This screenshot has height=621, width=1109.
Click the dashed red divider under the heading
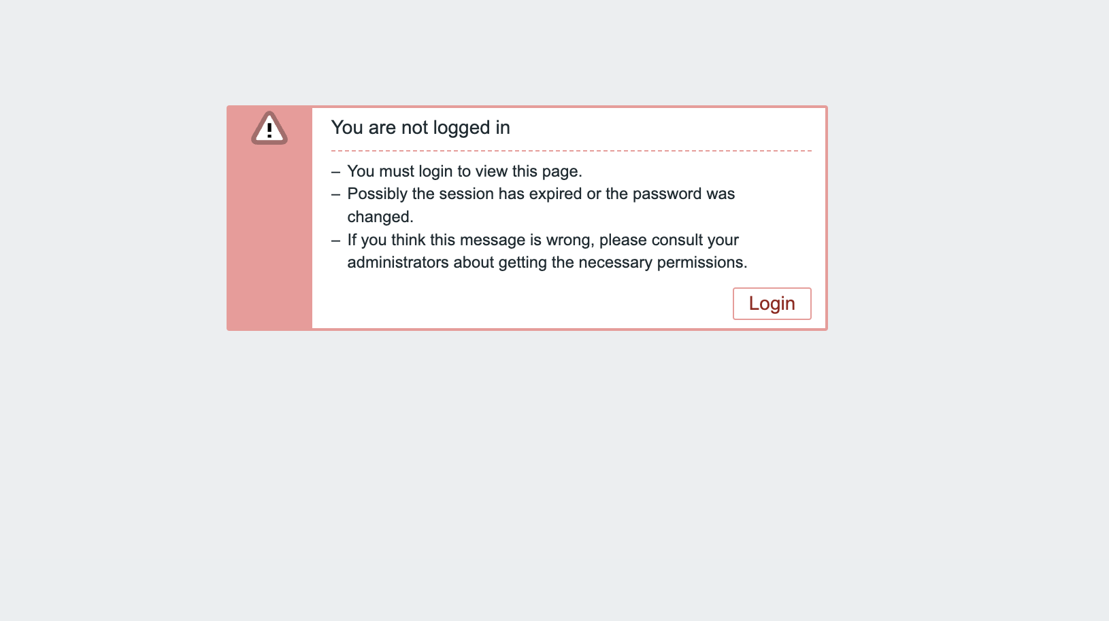tap(572, 151)
